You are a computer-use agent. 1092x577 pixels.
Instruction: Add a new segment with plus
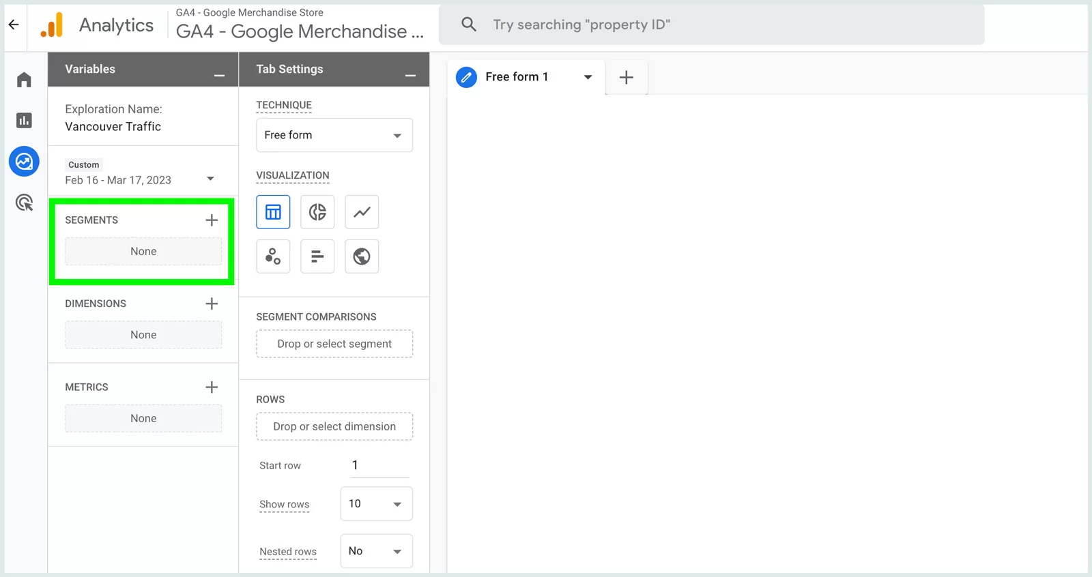pyautogui.click(x=212, y=220)
